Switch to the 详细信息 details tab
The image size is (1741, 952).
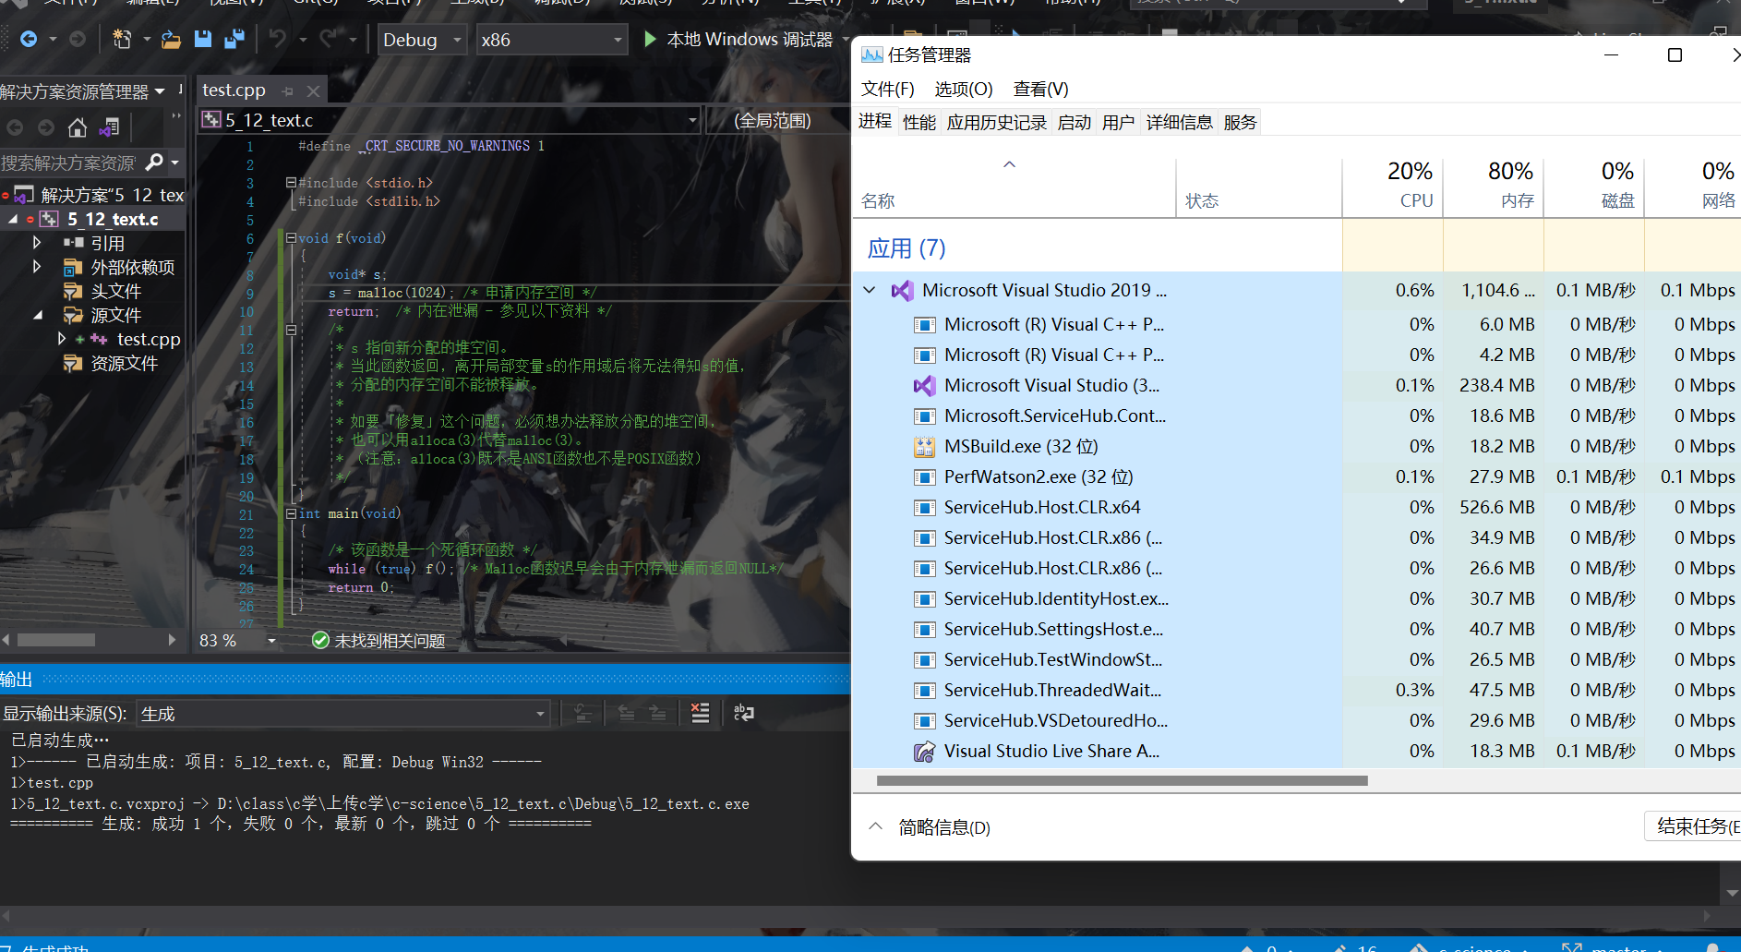(x=1180, y=122)
